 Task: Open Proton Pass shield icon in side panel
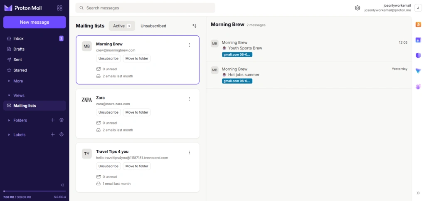pos(418,55)
